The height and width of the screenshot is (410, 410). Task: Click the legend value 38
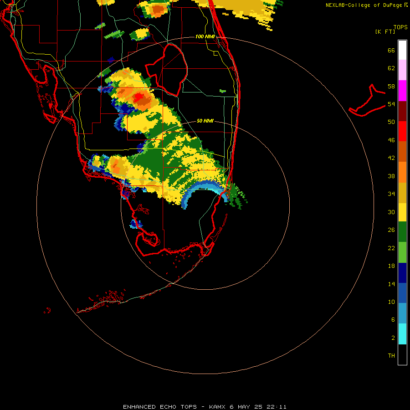coord(391,176)
